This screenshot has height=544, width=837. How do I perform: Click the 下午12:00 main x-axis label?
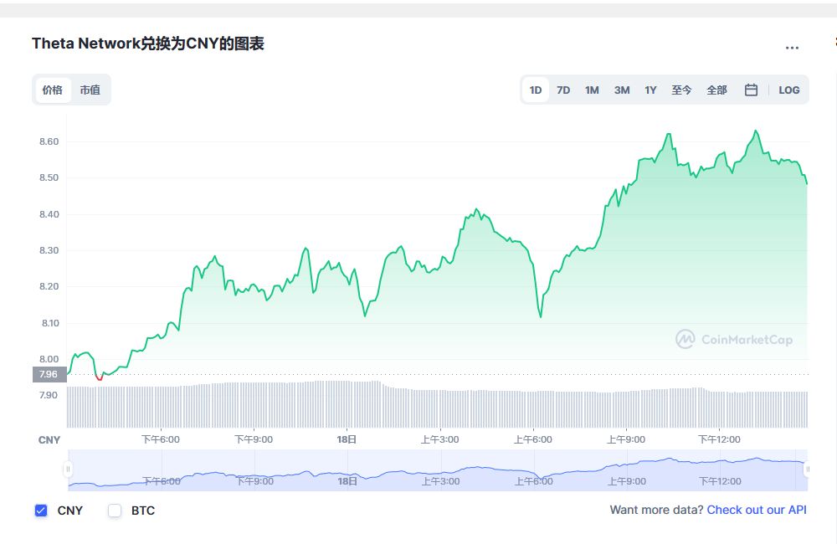click(720, 439)
